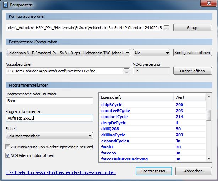Enable tool change minimization reordering checkbox
The height and width of the screenshot is (181, 218).
click(8, 147)
